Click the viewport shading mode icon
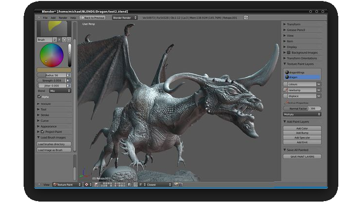Viewport: 357px width, 207px height. pyautogui.click(x=87, y=184)
